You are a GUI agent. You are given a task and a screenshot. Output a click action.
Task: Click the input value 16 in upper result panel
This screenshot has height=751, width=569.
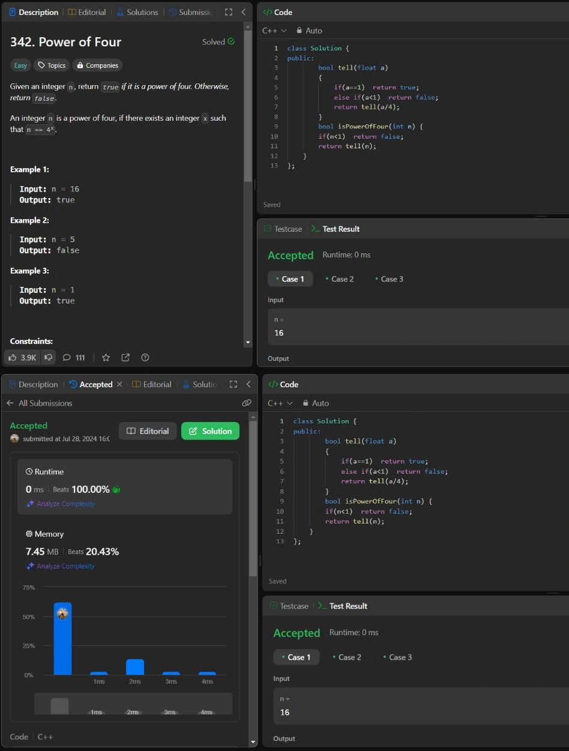[279, 333]
